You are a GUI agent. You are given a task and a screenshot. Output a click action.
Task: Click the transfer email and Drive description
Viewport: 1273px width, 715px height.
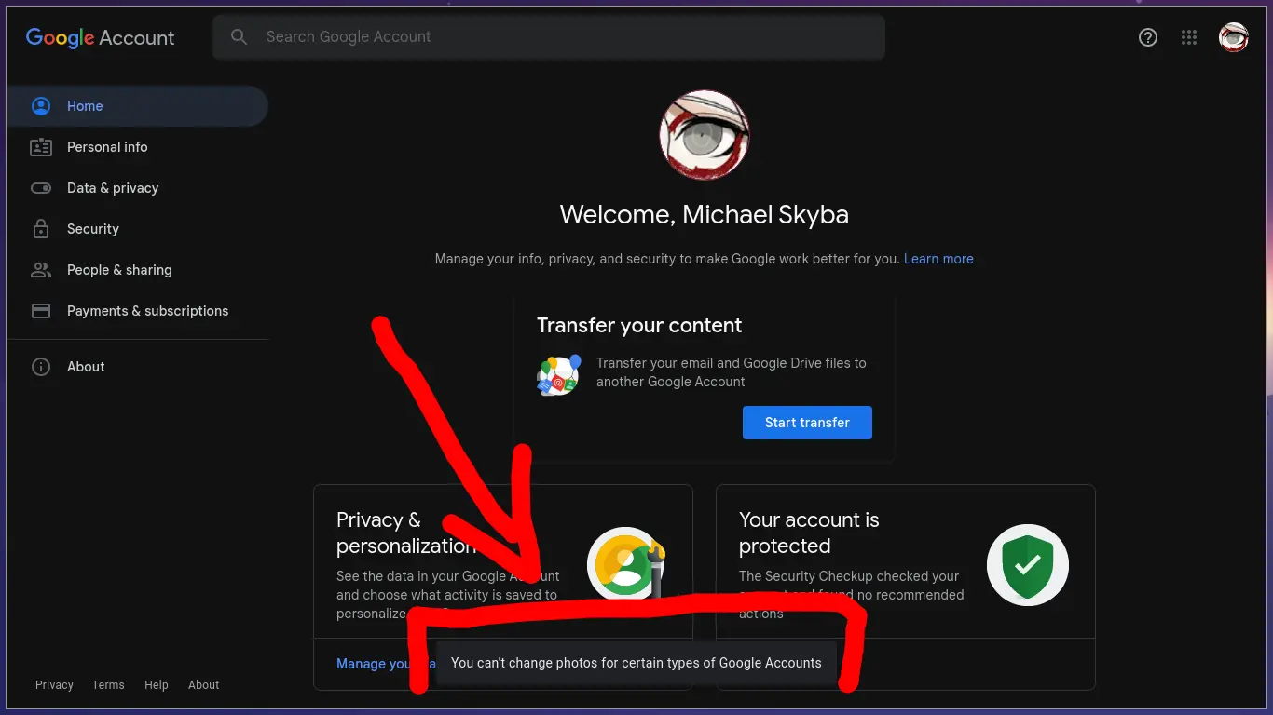click(x=732, y=372)
